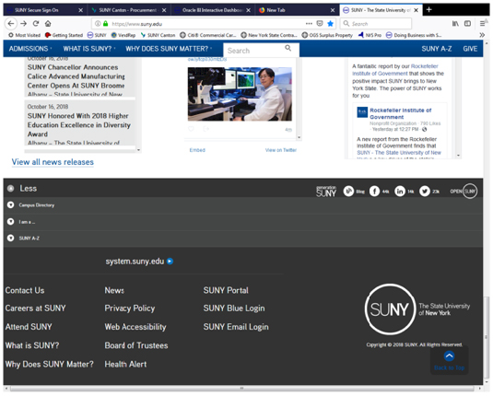The width and height of the screenshot is (493, 396).
Task: Go forward with the browser forward arrow
Action: (24, 24)
